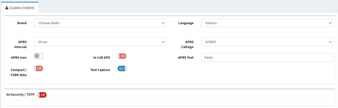Turn off the Text Capture toggle
Viewport: 338px width, 108px height.
[x=122, y=68]
